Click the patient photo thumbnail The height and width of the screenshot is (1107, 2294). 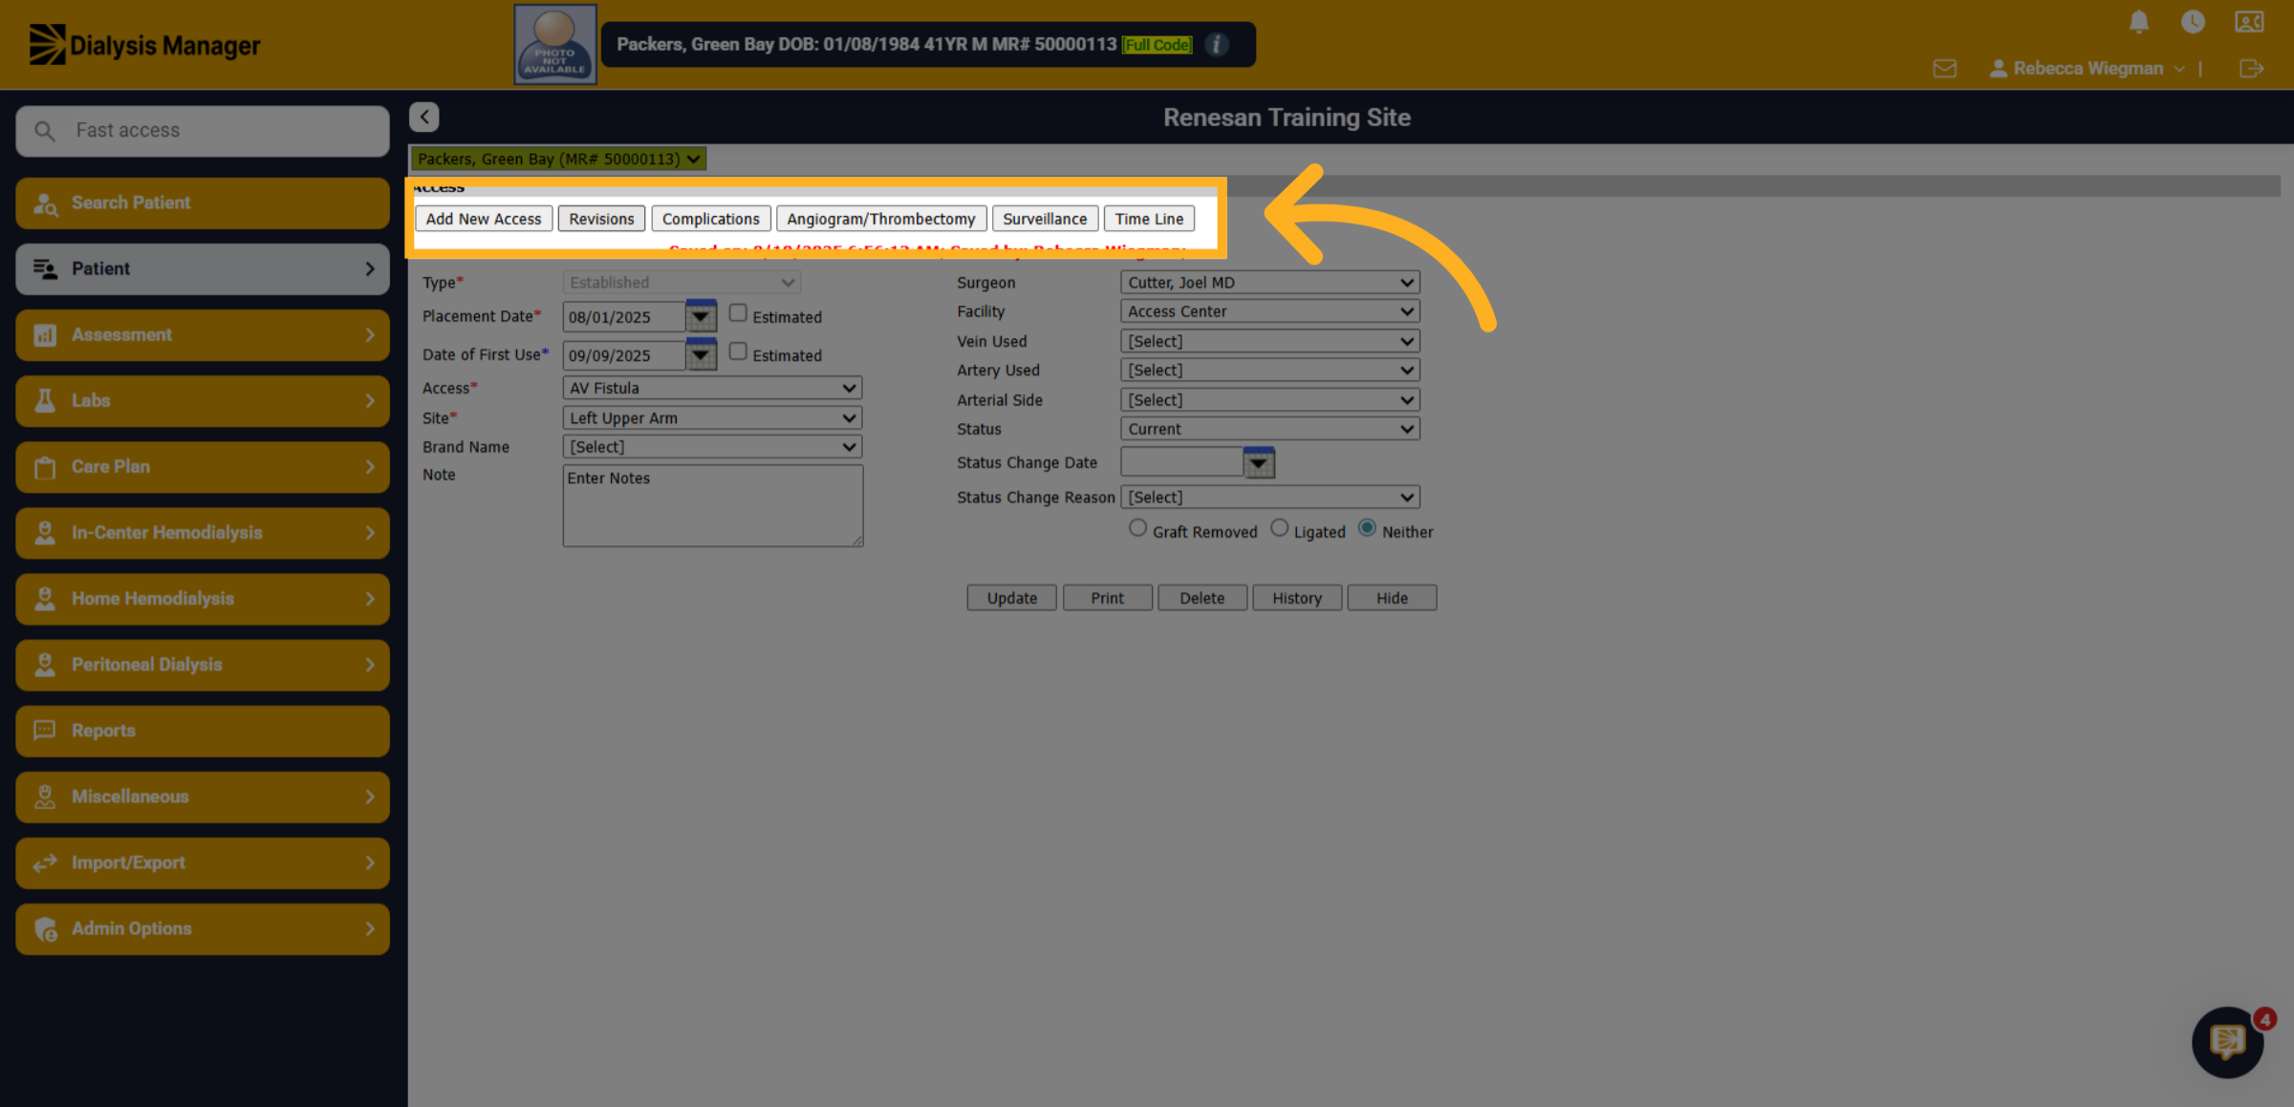pyautogui.click(x=555, y=45)
